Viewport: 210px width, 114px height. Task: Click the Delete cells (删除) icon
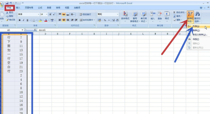pos(160,16)
